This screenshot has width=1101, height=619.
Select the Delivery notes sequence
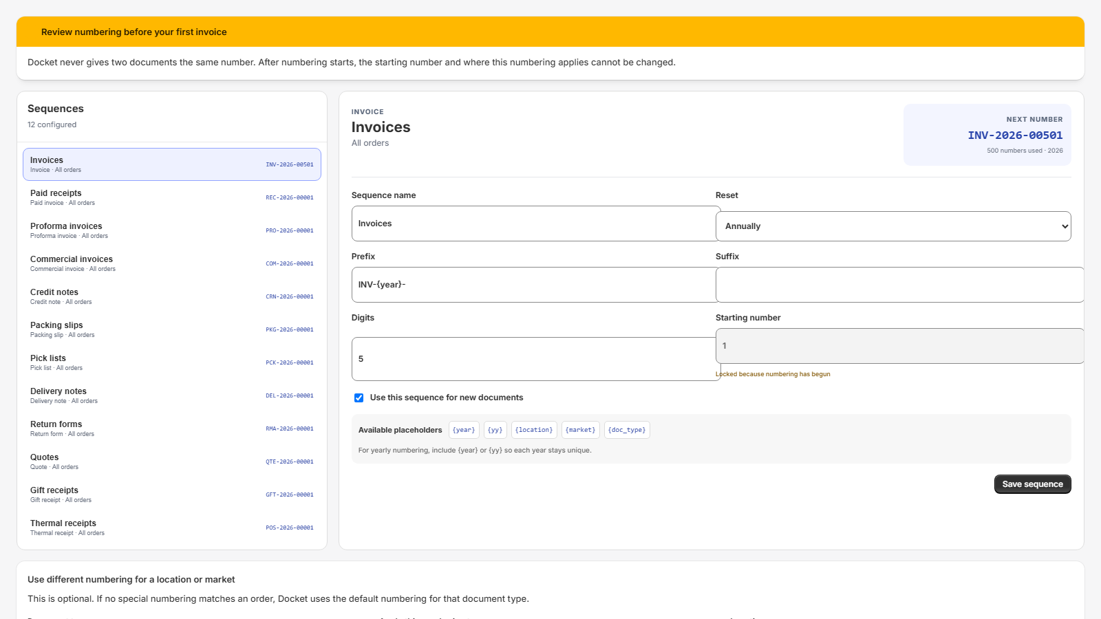(x=172, y=395)
